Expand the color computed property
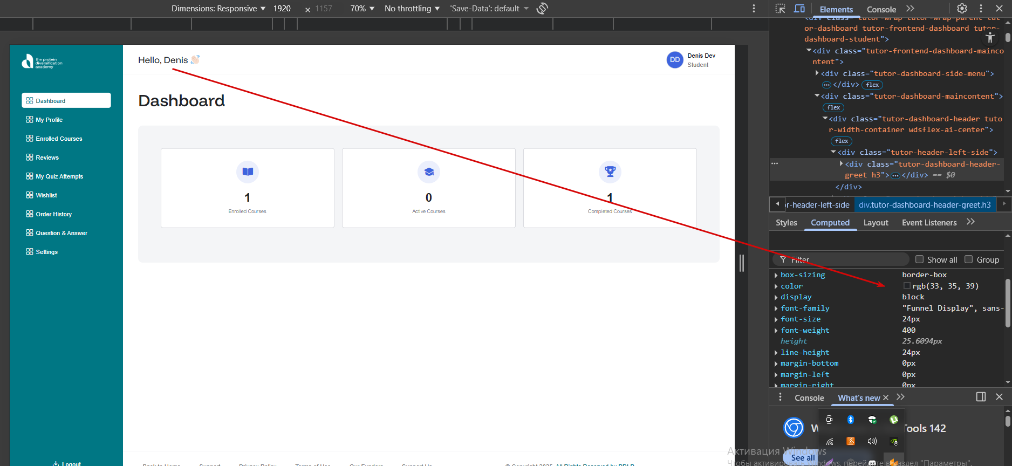1012x466 pixels. [x=776, y=286]
